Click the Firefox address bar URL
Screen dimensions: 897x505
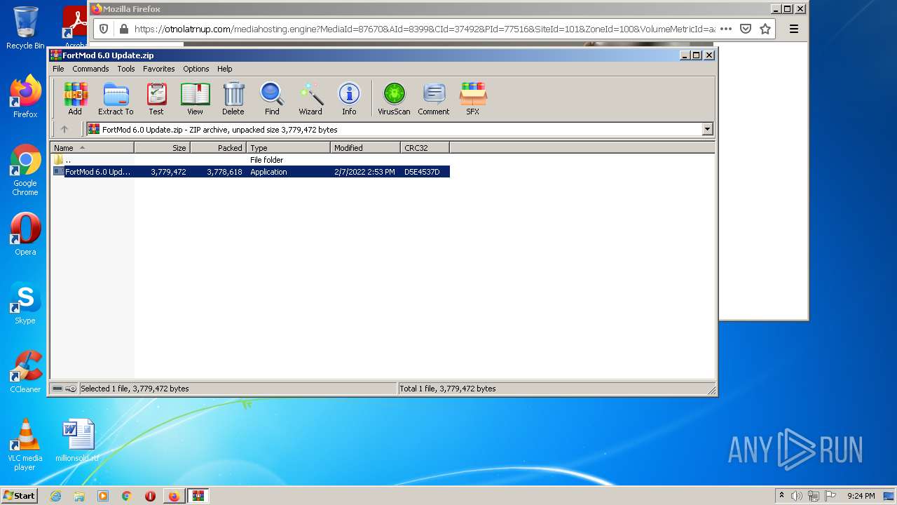(424, 29)
